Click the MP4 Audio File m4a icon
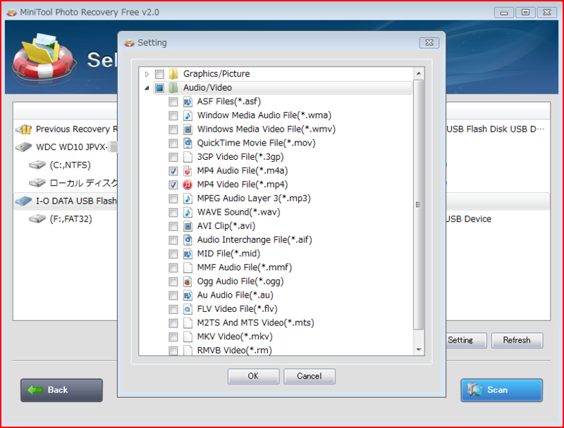564x428 pixels. tap(188, 170)
